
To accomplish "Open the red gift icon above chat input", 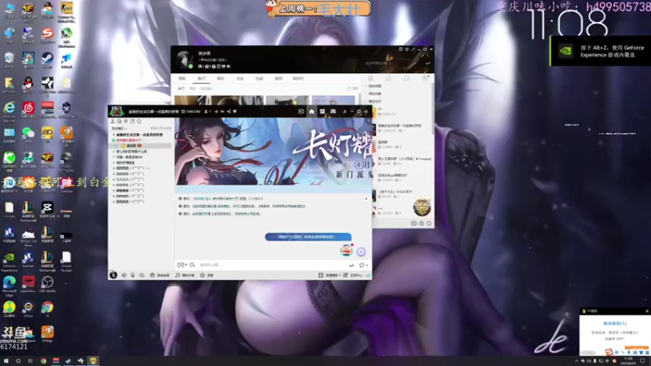I will tap(347, 250).
